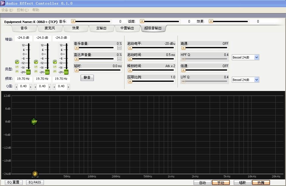286x186 pixels.
Task: Click the yellow EQ node at -24dB
Action: [35, 174]
